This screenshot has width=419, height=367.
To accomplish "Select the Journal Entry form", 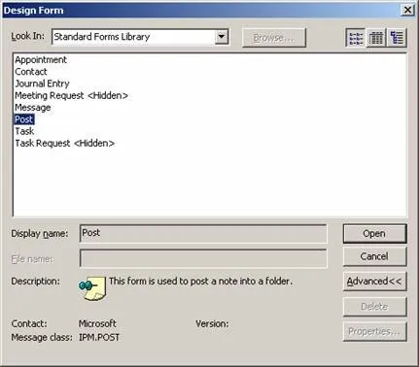I will tap(42, 83).
